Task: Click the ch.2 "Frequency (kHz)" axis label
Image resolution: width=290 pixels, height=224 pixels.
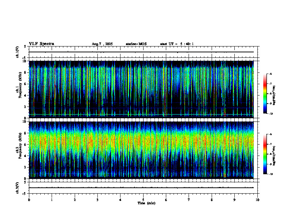Action: [20, 146]
